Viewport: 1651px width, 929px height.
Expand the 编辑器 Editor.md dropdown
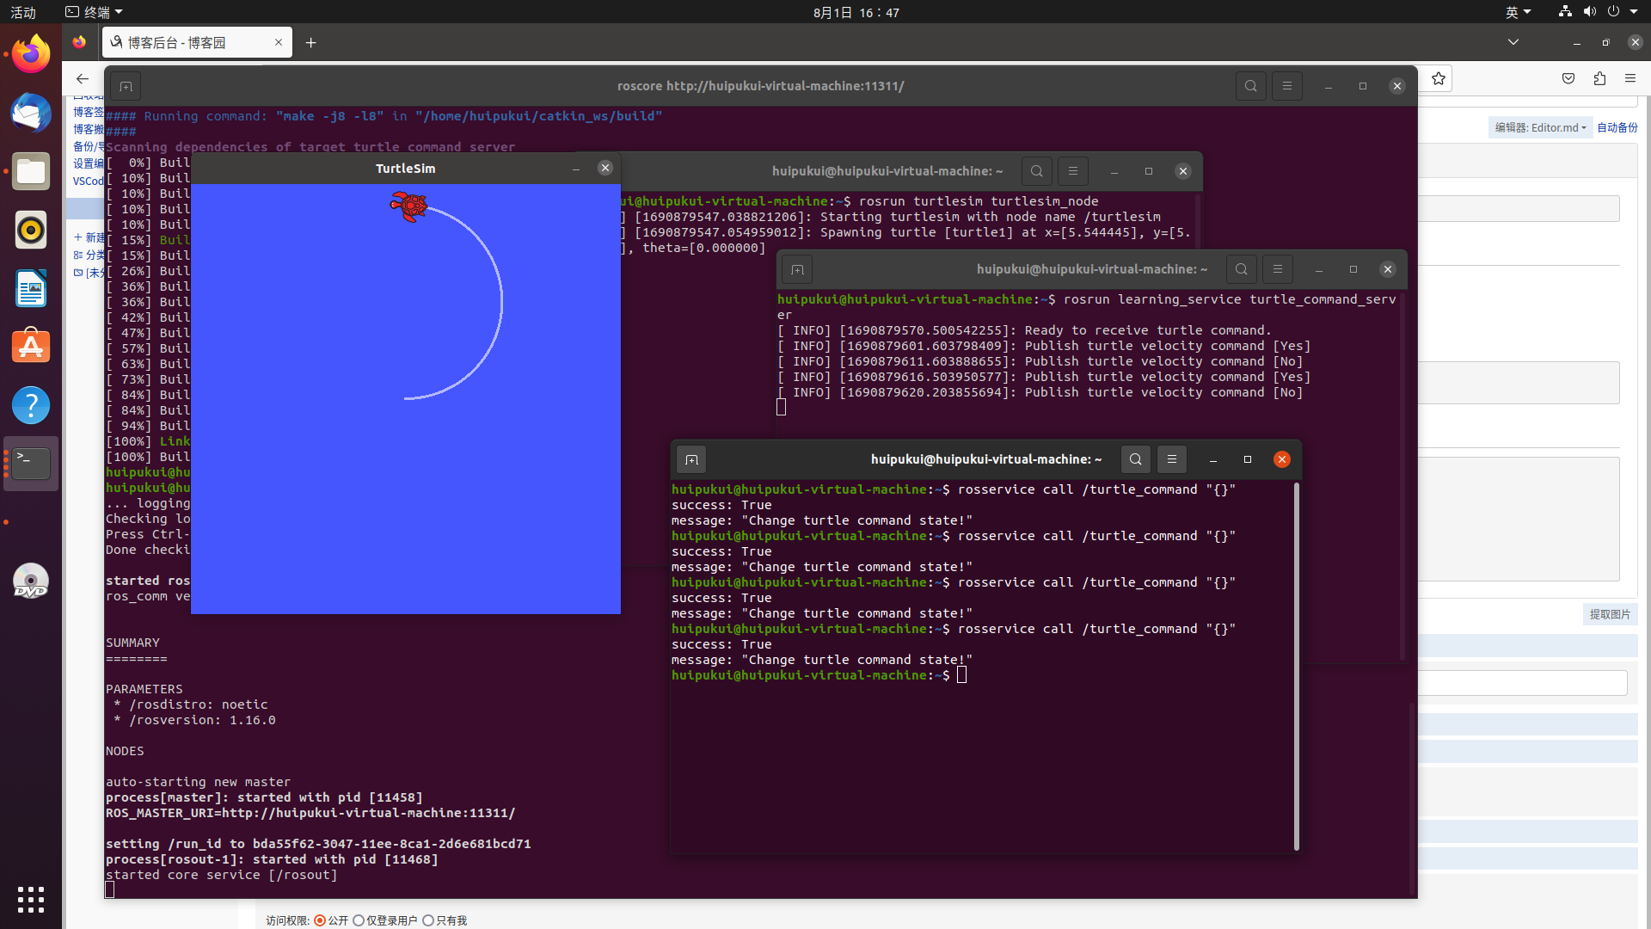click(1539, 127)
